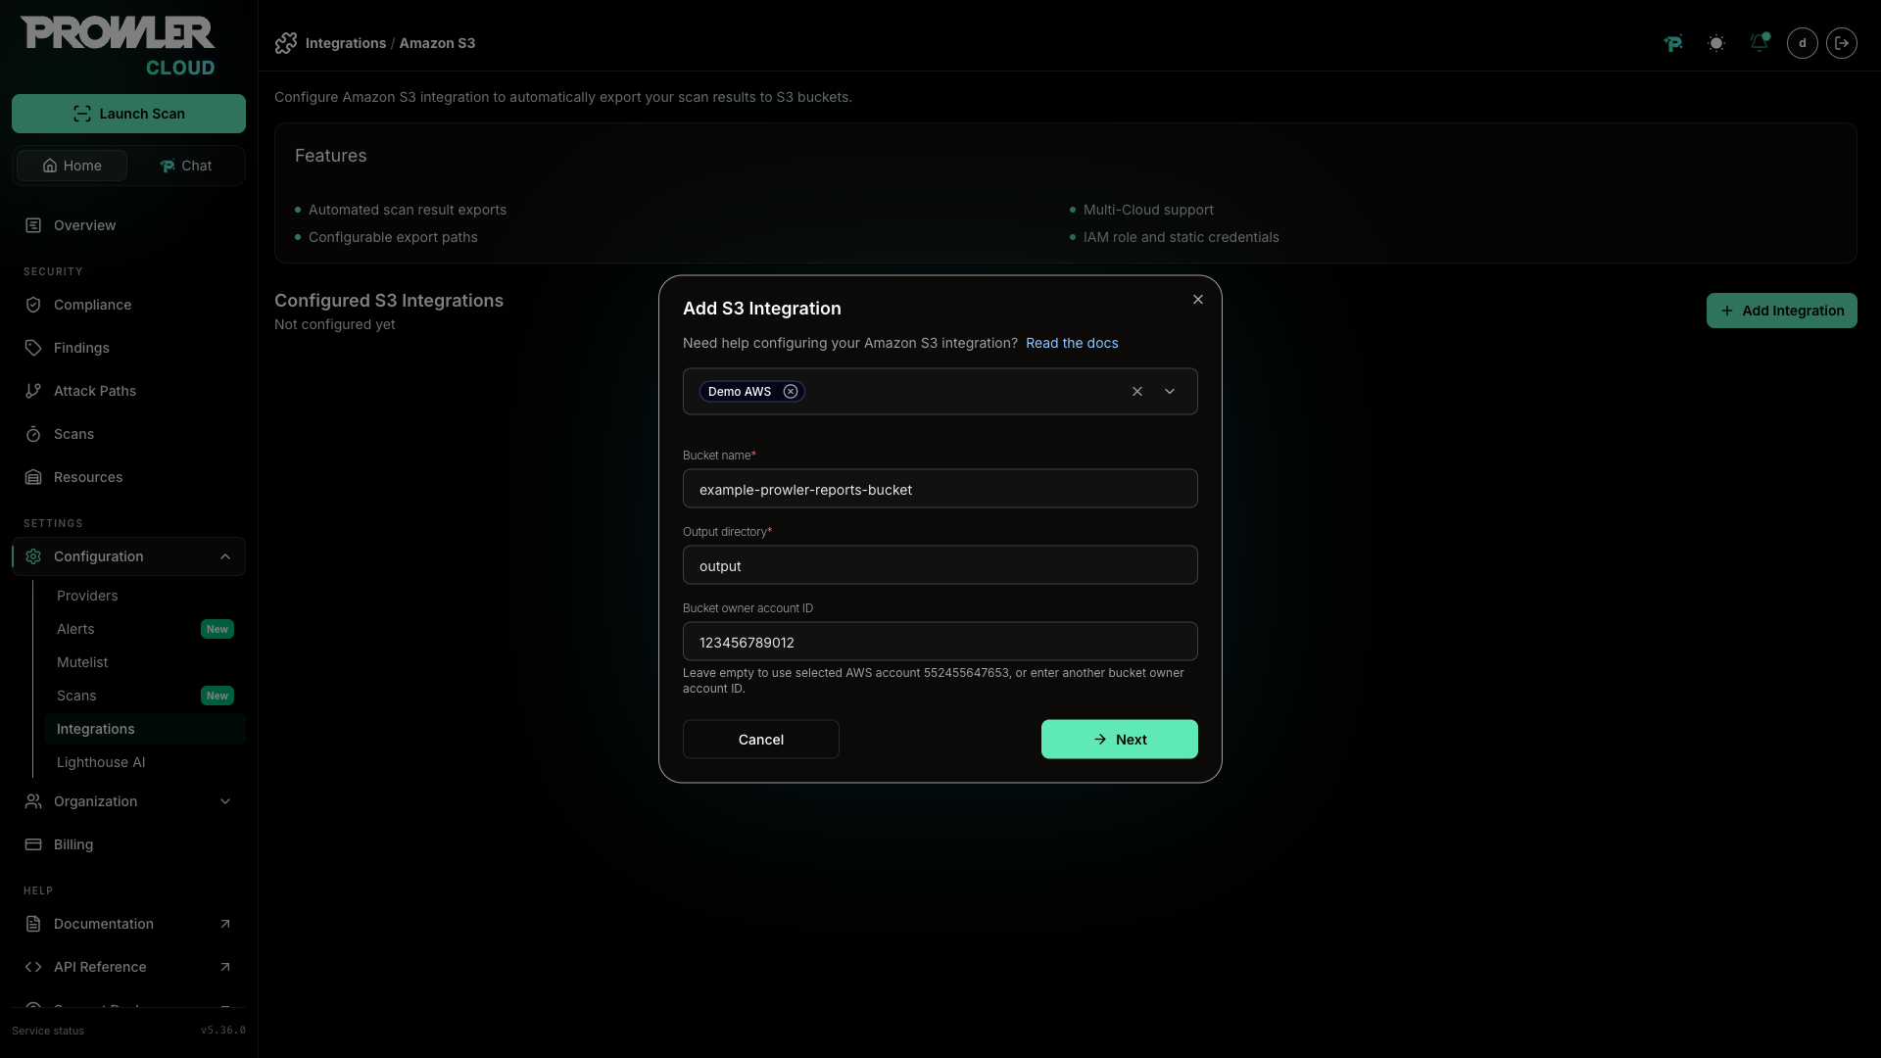Viewport: 1881px width, 1058px height.
Task: Open the notifications bell
Action: [x=1760, y=43]
